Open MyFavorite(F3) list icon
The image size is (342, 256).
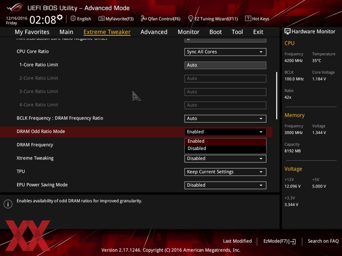[101, 19]
